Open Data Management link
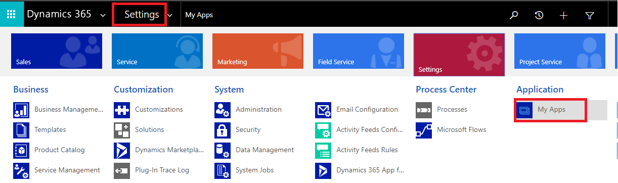 (x=264, y=150)
